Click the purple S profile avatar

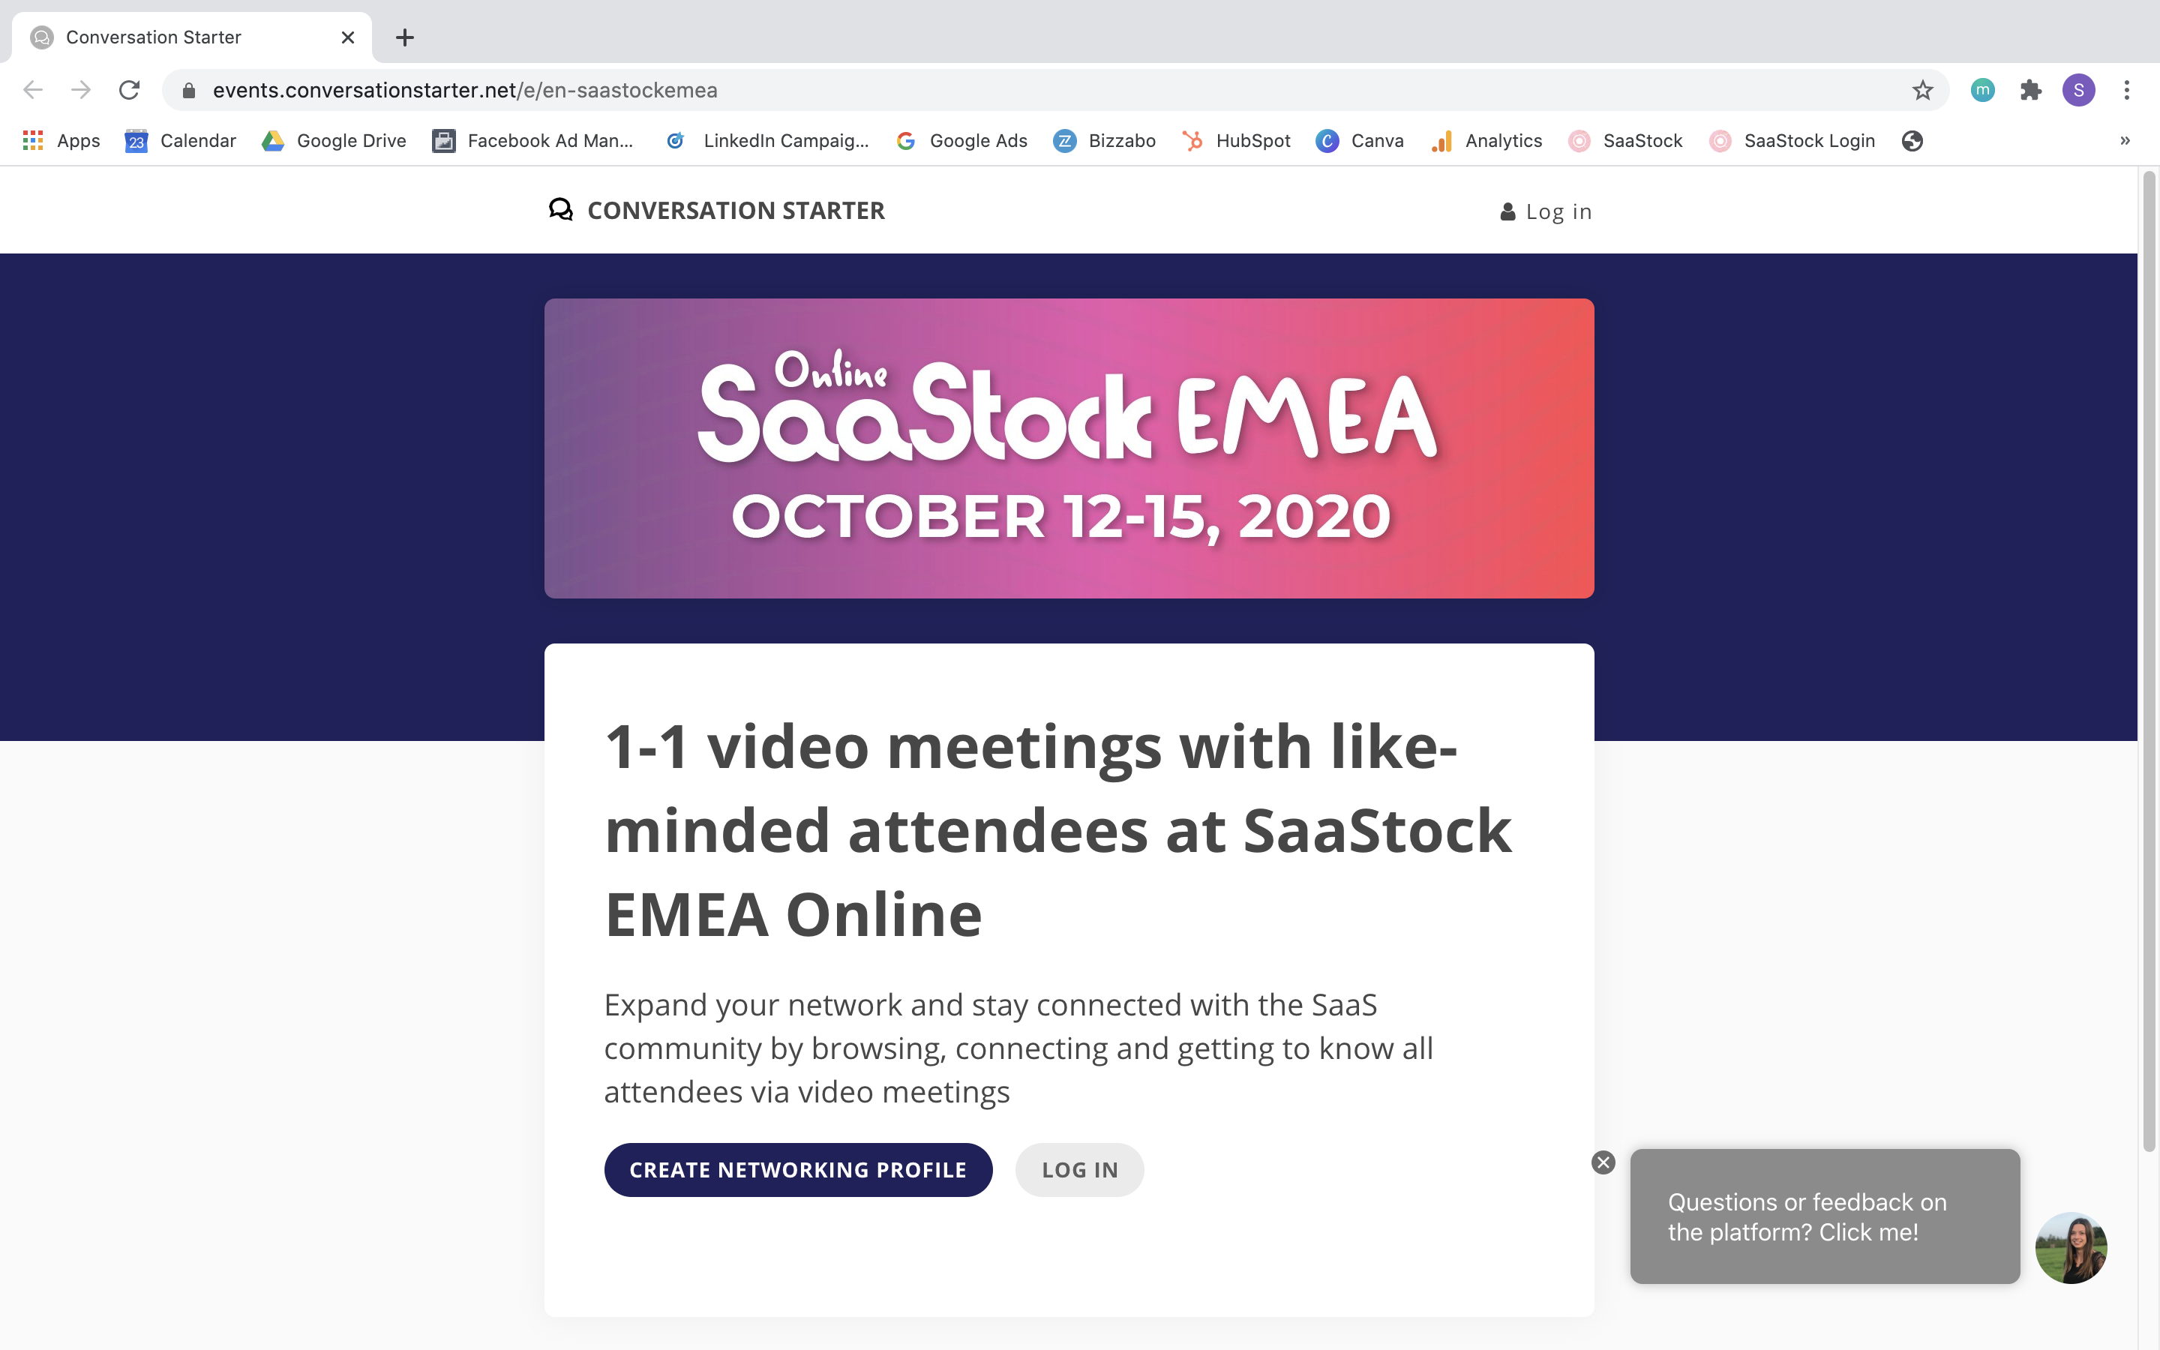coord(2079,90)
